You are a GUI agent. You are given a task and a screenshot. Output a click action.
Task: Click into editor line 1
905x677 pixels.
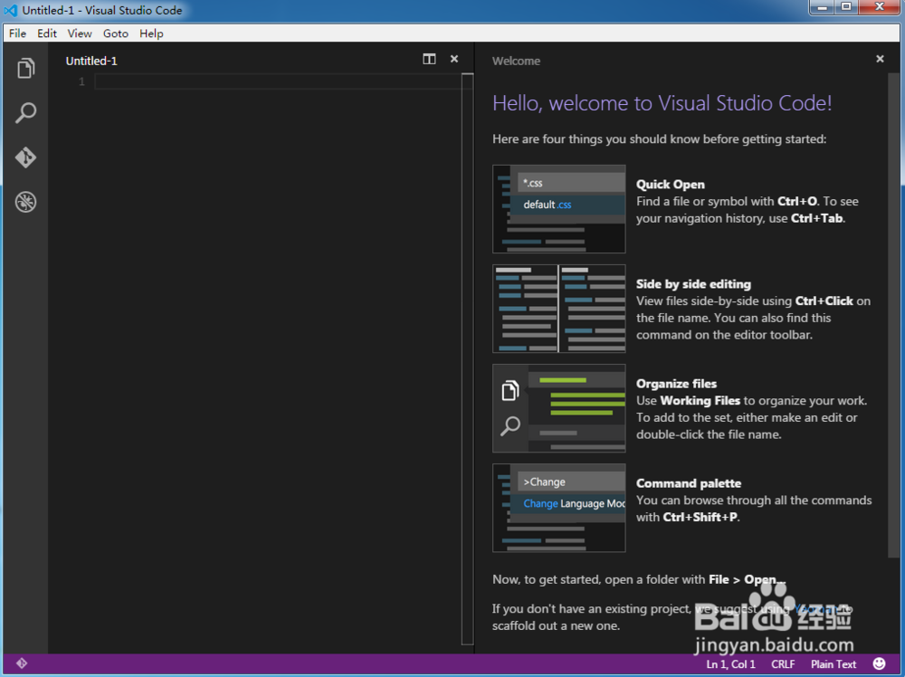pos(278,82)
